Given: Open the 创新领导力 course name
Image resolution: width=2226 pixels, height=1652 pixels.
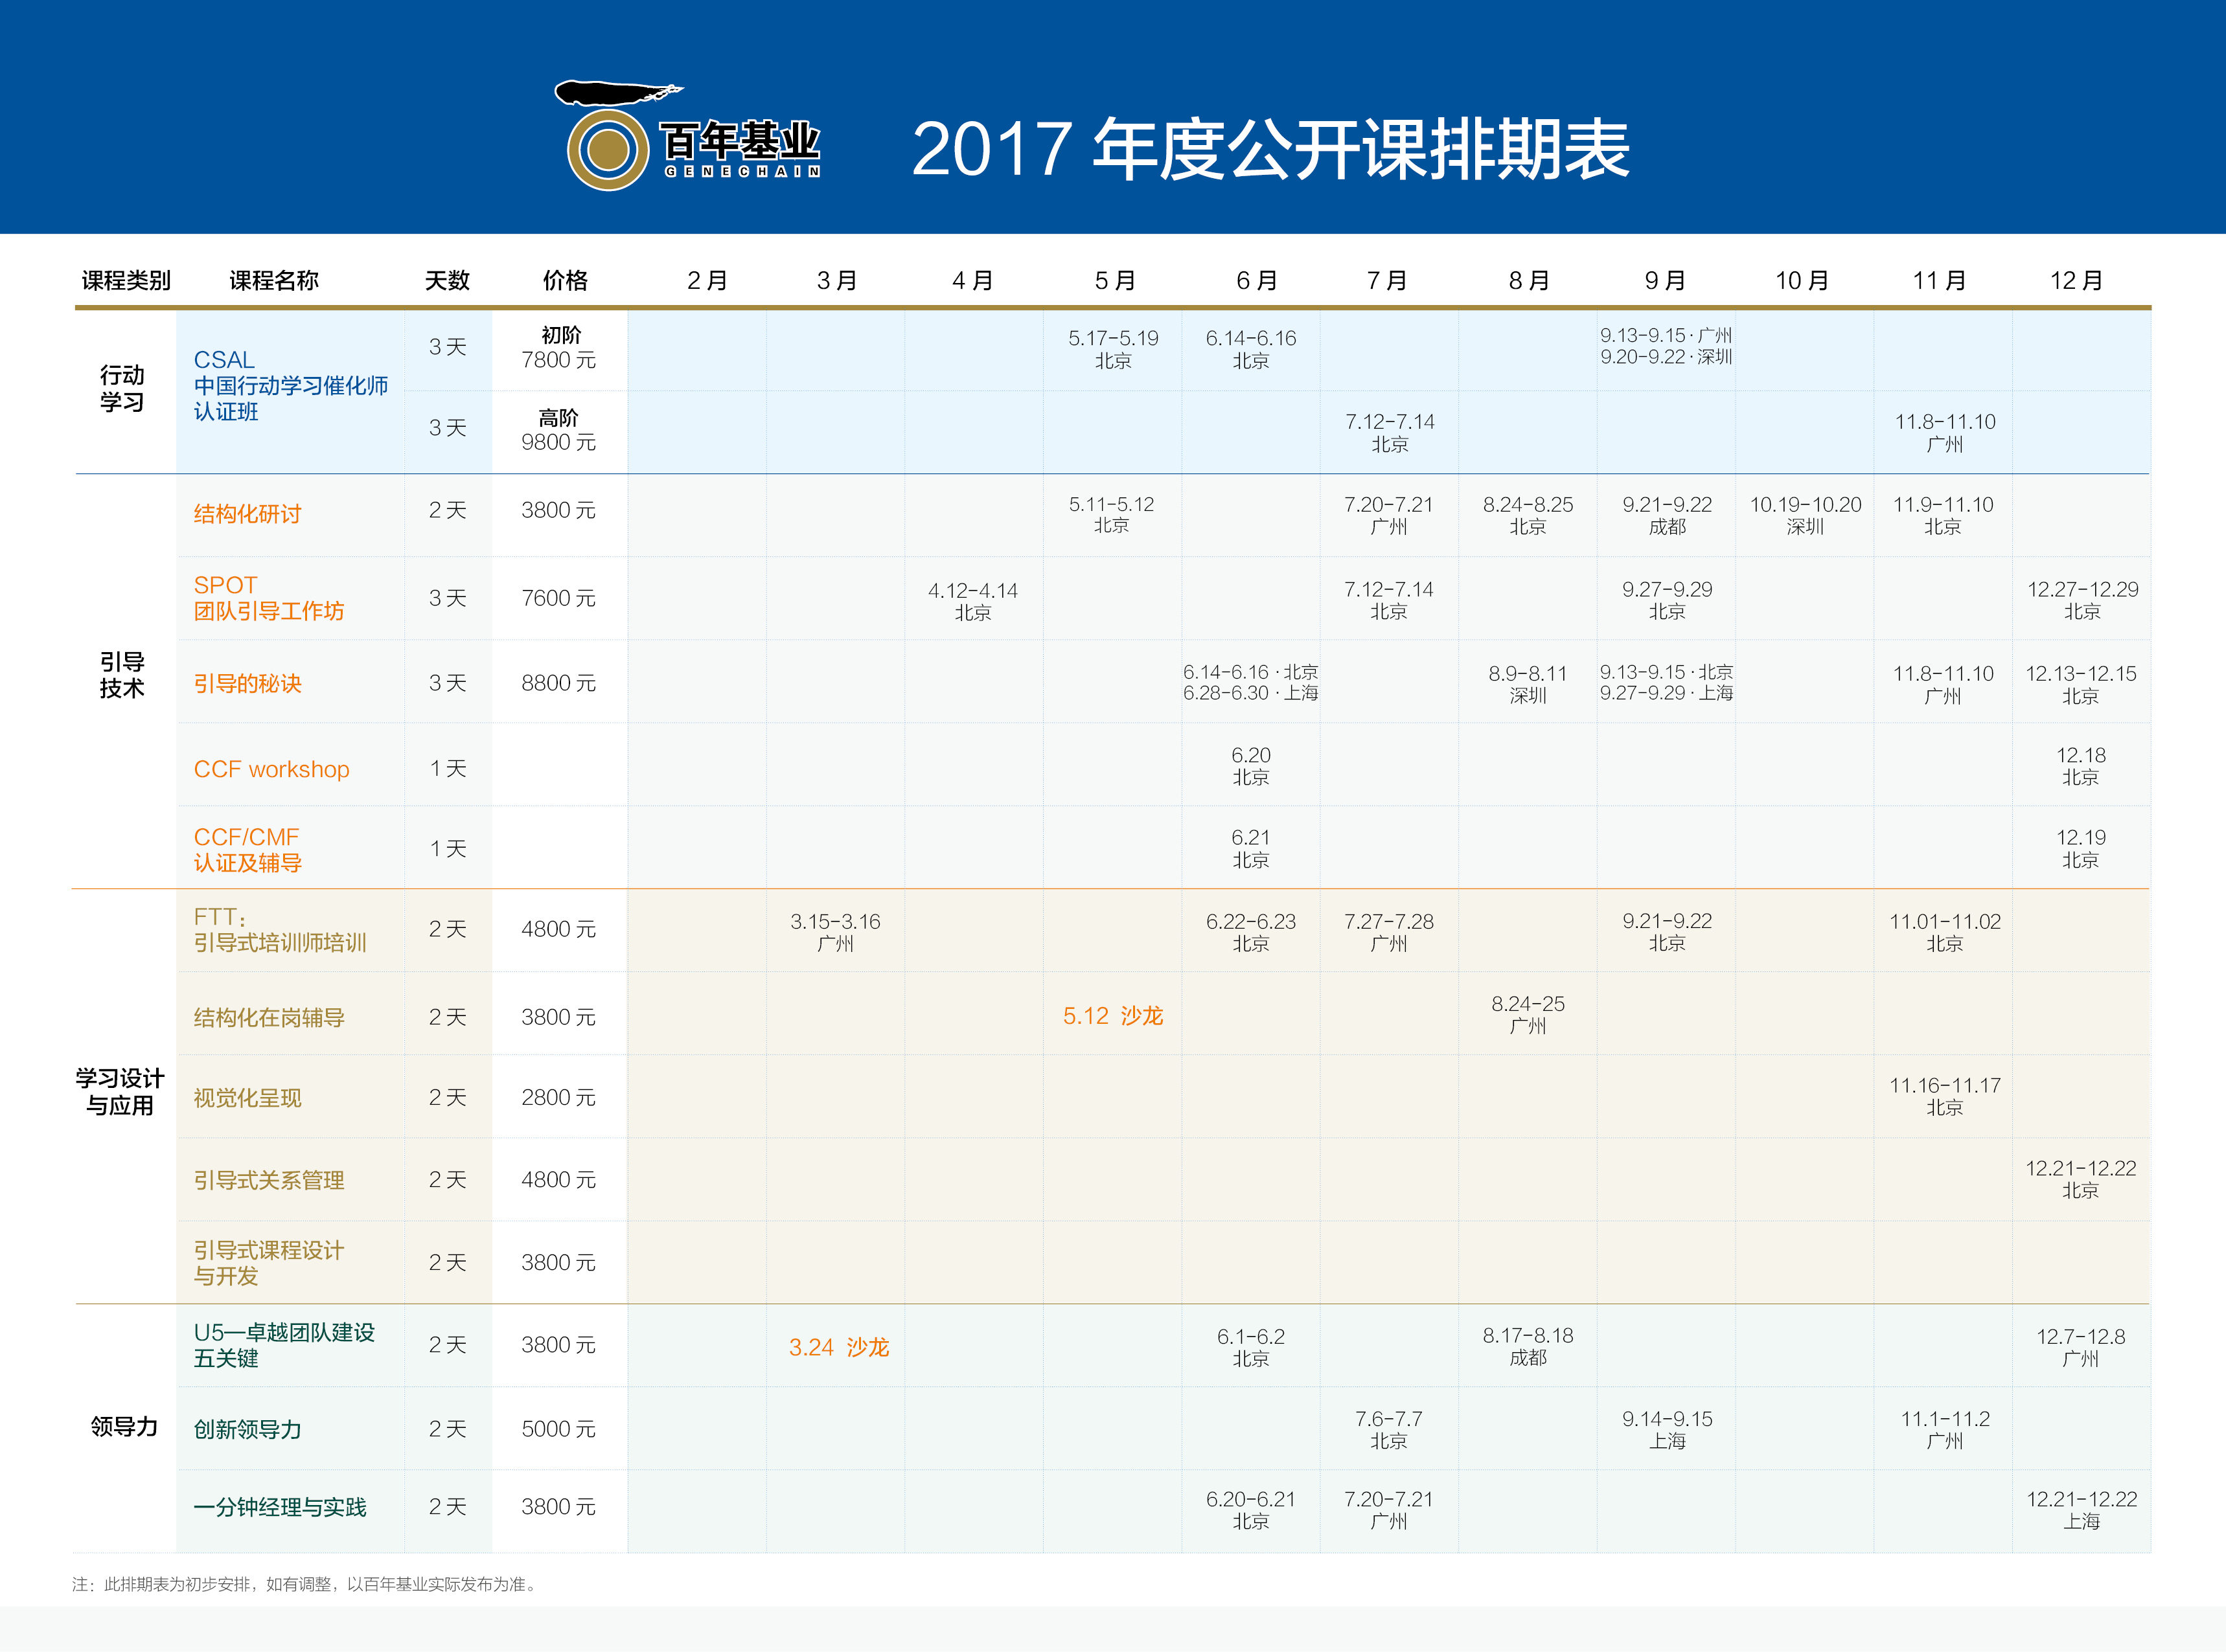Looking at the screenshot, I should tap(247, 1429).
